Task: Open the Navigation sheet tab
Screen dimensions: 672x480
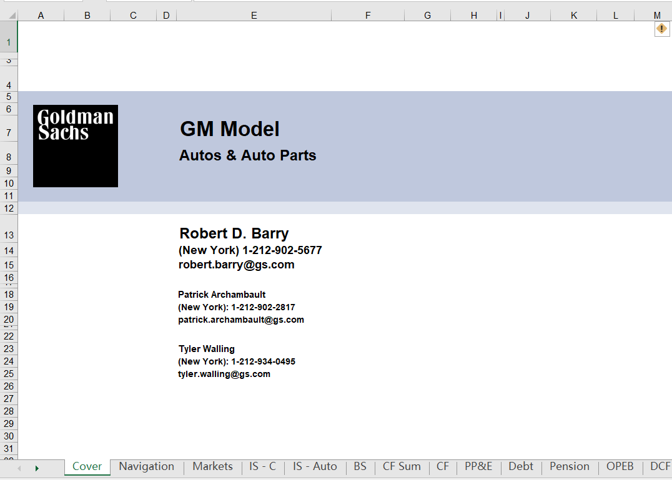Action: pyautogui.click(x=146, y=467)
